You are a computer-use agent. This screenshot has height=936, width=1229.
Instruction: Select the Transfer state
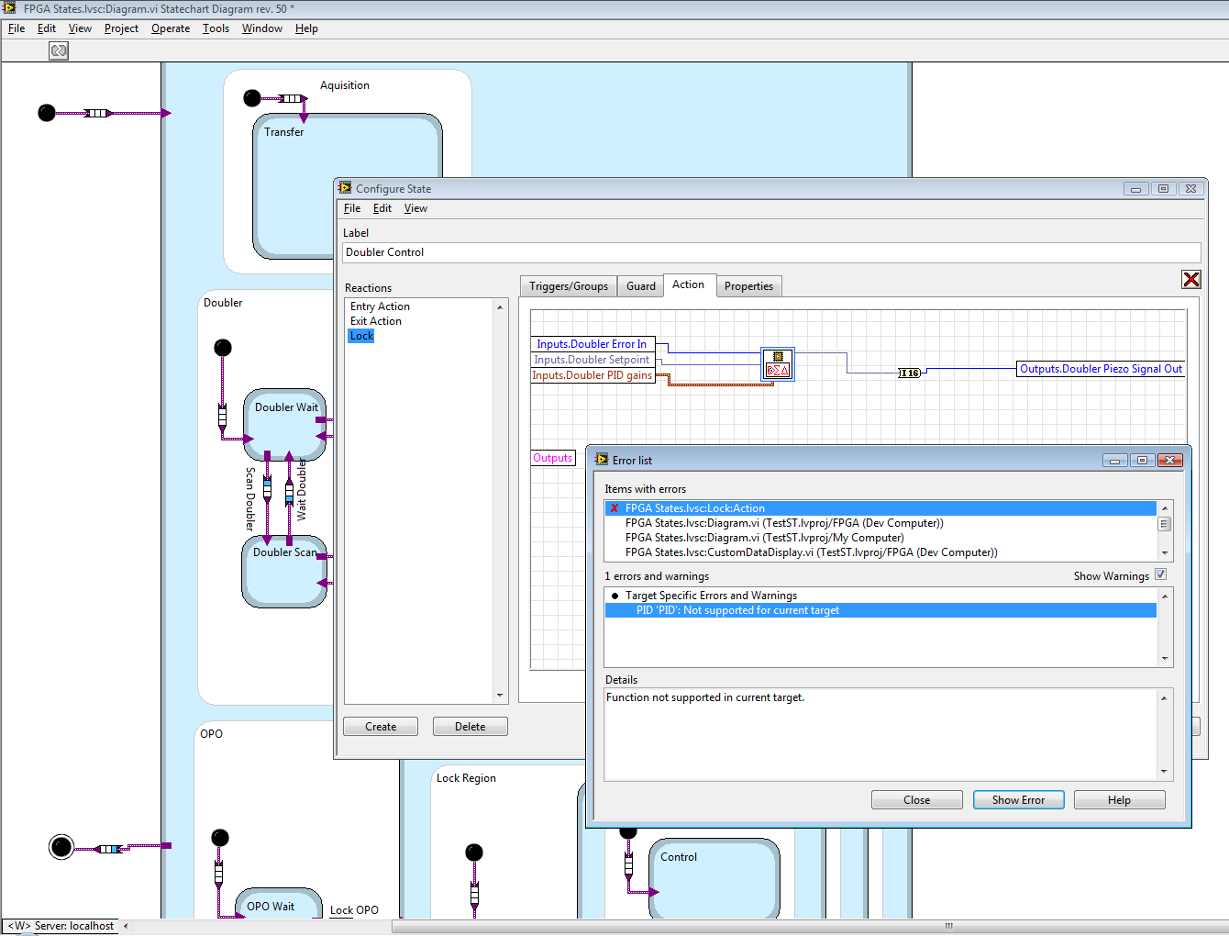coord(348,186)
